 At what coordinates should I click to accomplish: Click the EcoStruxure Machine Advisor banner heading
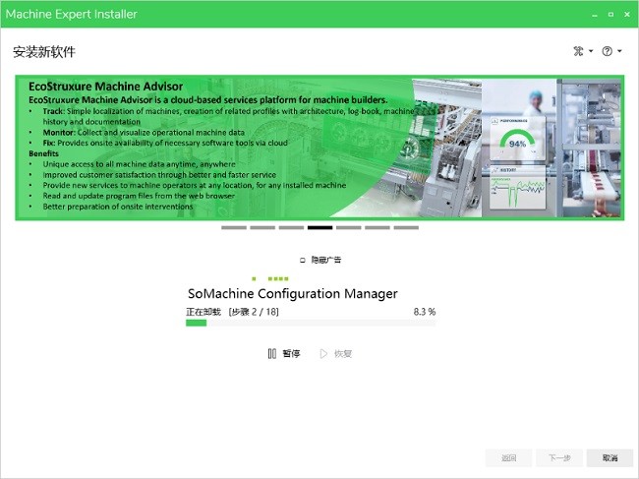click(x=105, y=87)
